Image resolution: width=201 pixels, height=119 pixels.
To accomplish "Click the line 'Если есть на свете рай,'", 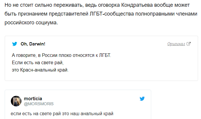I will pyautogui.click(x=38, y=62).
